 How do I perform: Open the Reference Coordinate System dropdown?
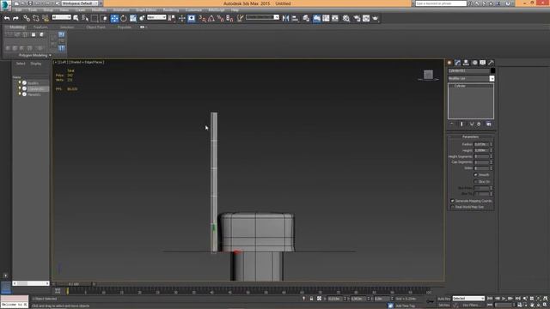point(156,17)
